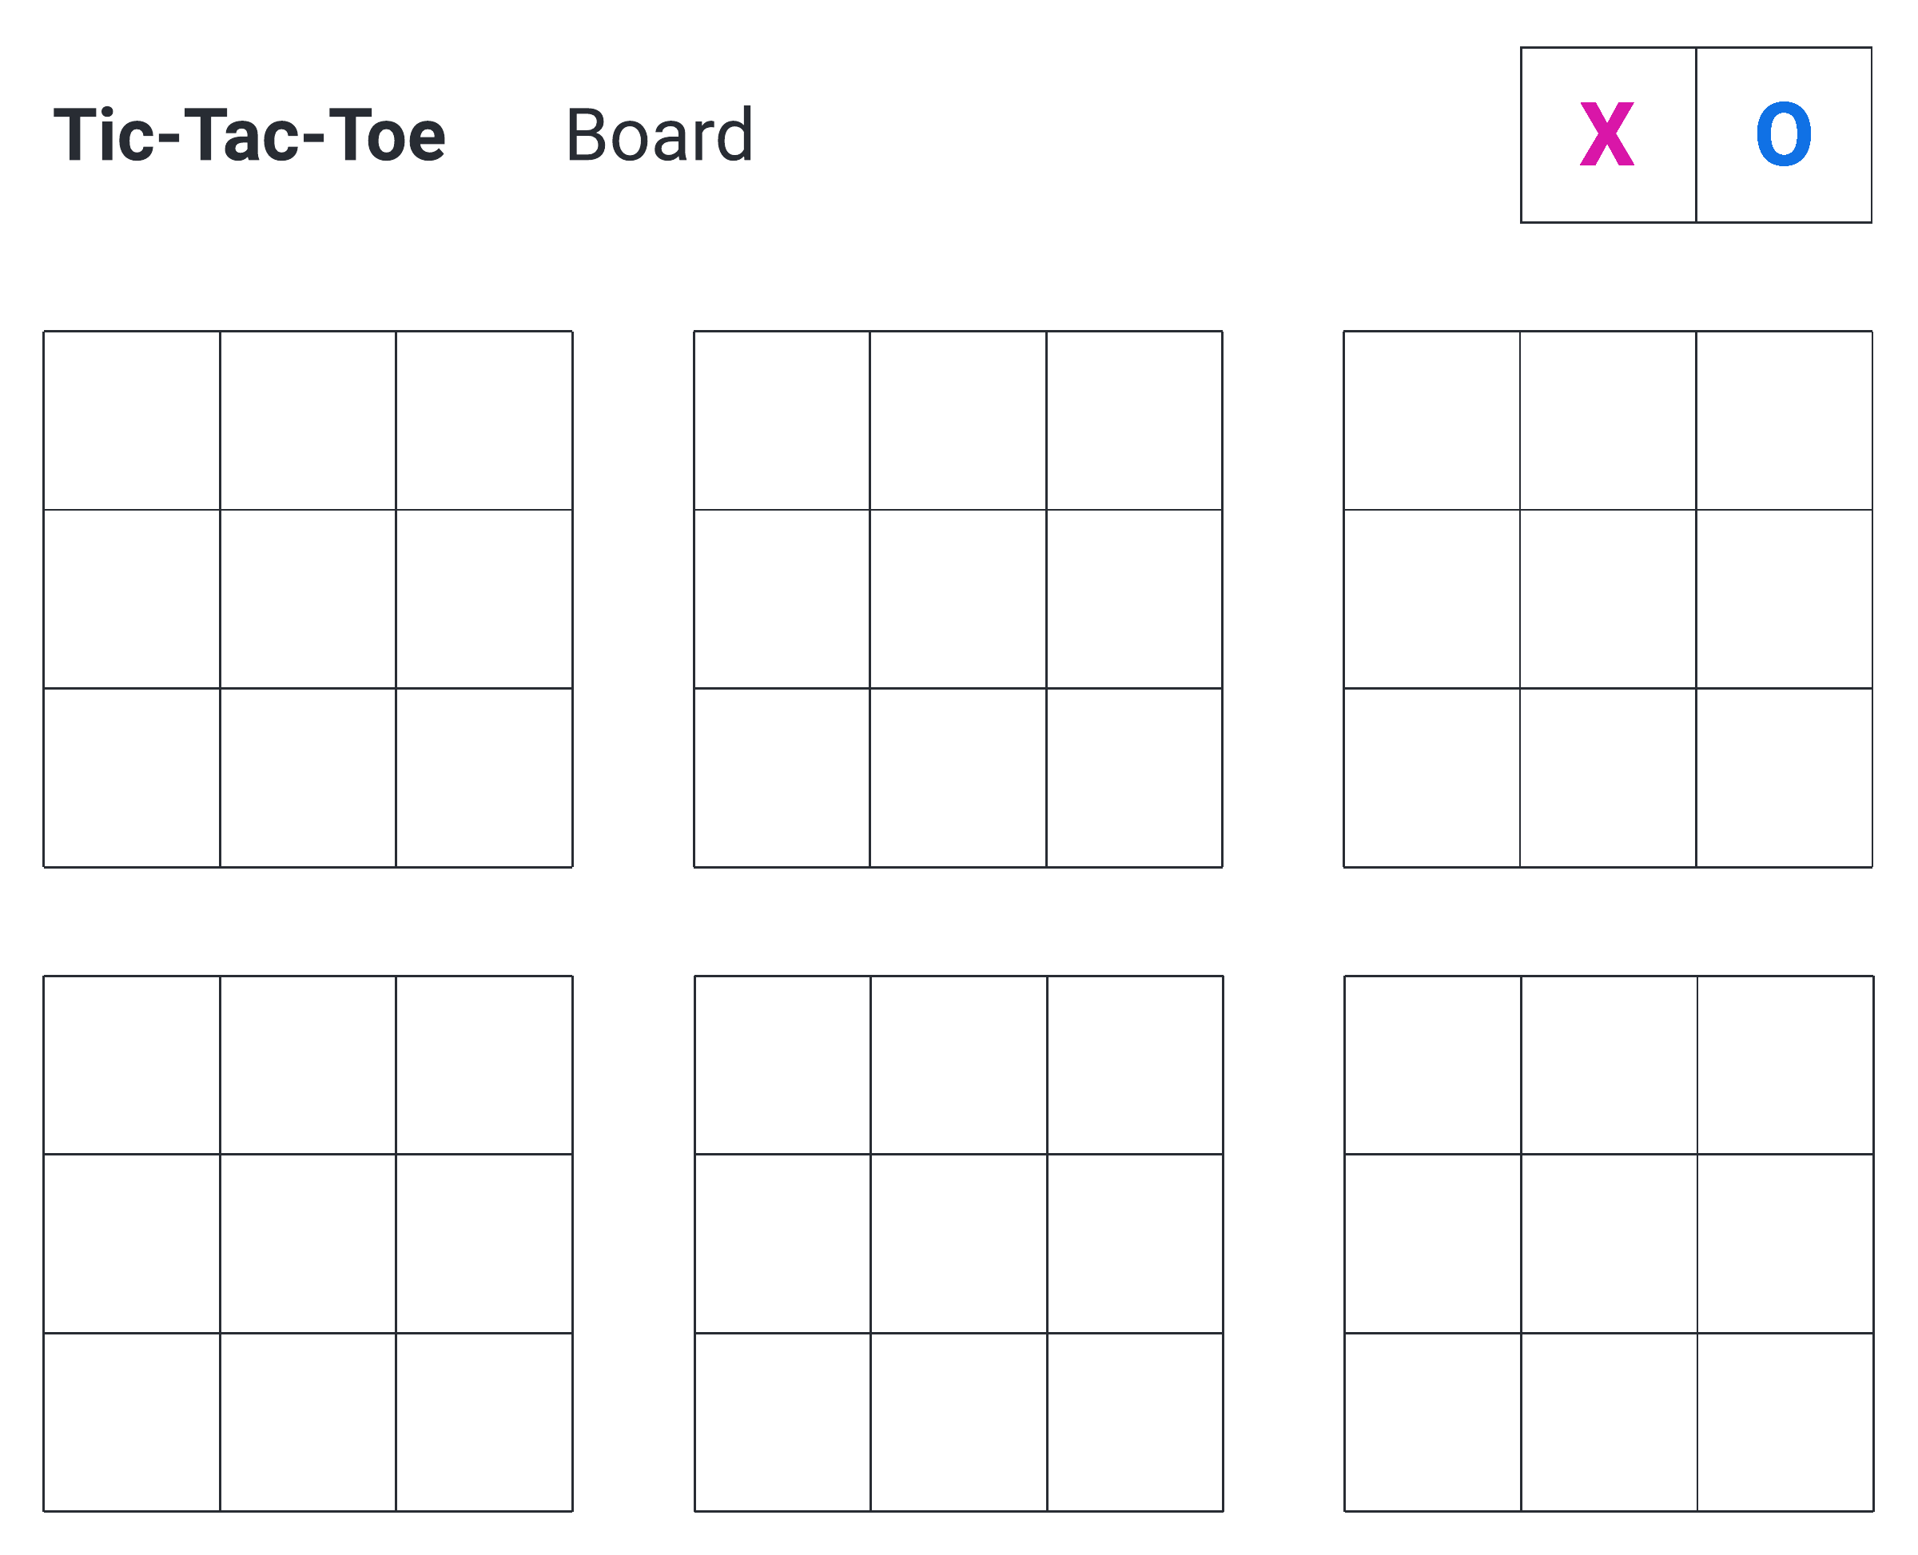Click top-left cell of last top-row grid
Screen dimensions: 1918x1555
point(1431,420)
